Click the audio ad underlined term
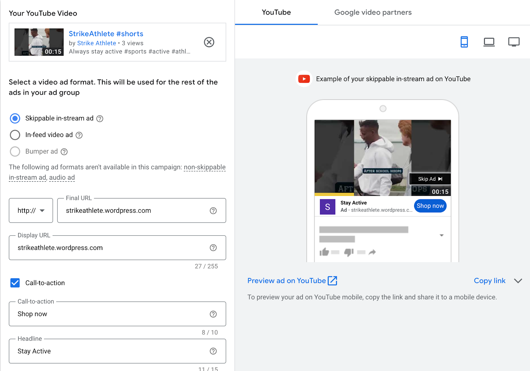Screen dimensions: 530x371 62,177
